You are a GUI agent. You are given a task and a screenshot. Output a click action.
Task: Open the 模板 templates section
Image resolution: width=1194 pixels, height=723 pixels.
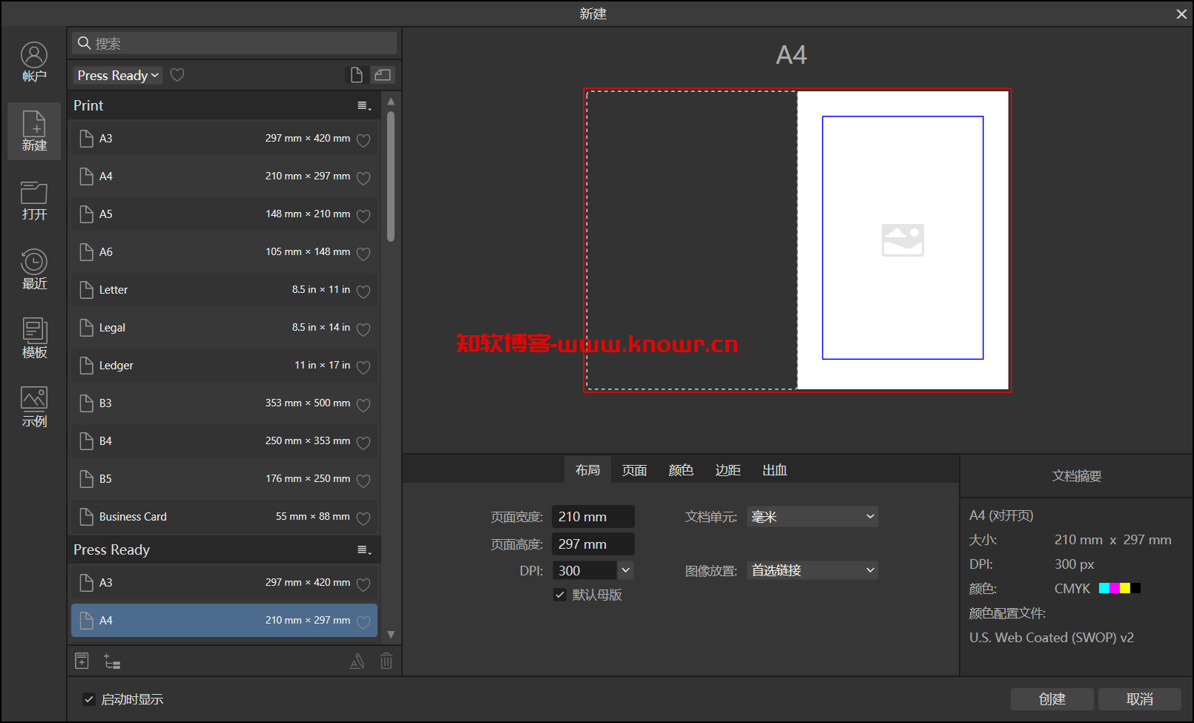point(34,338)
